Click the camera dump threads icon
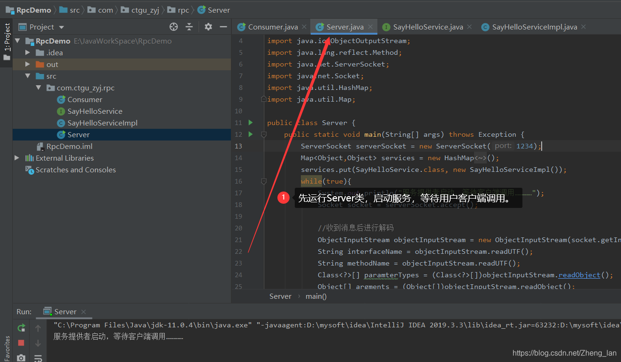621x362 pixels. tap(21, 358)
